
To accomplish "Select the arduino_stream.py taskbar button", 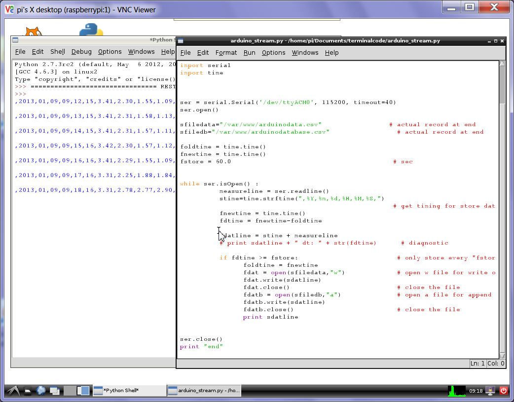I will point(204,390).
